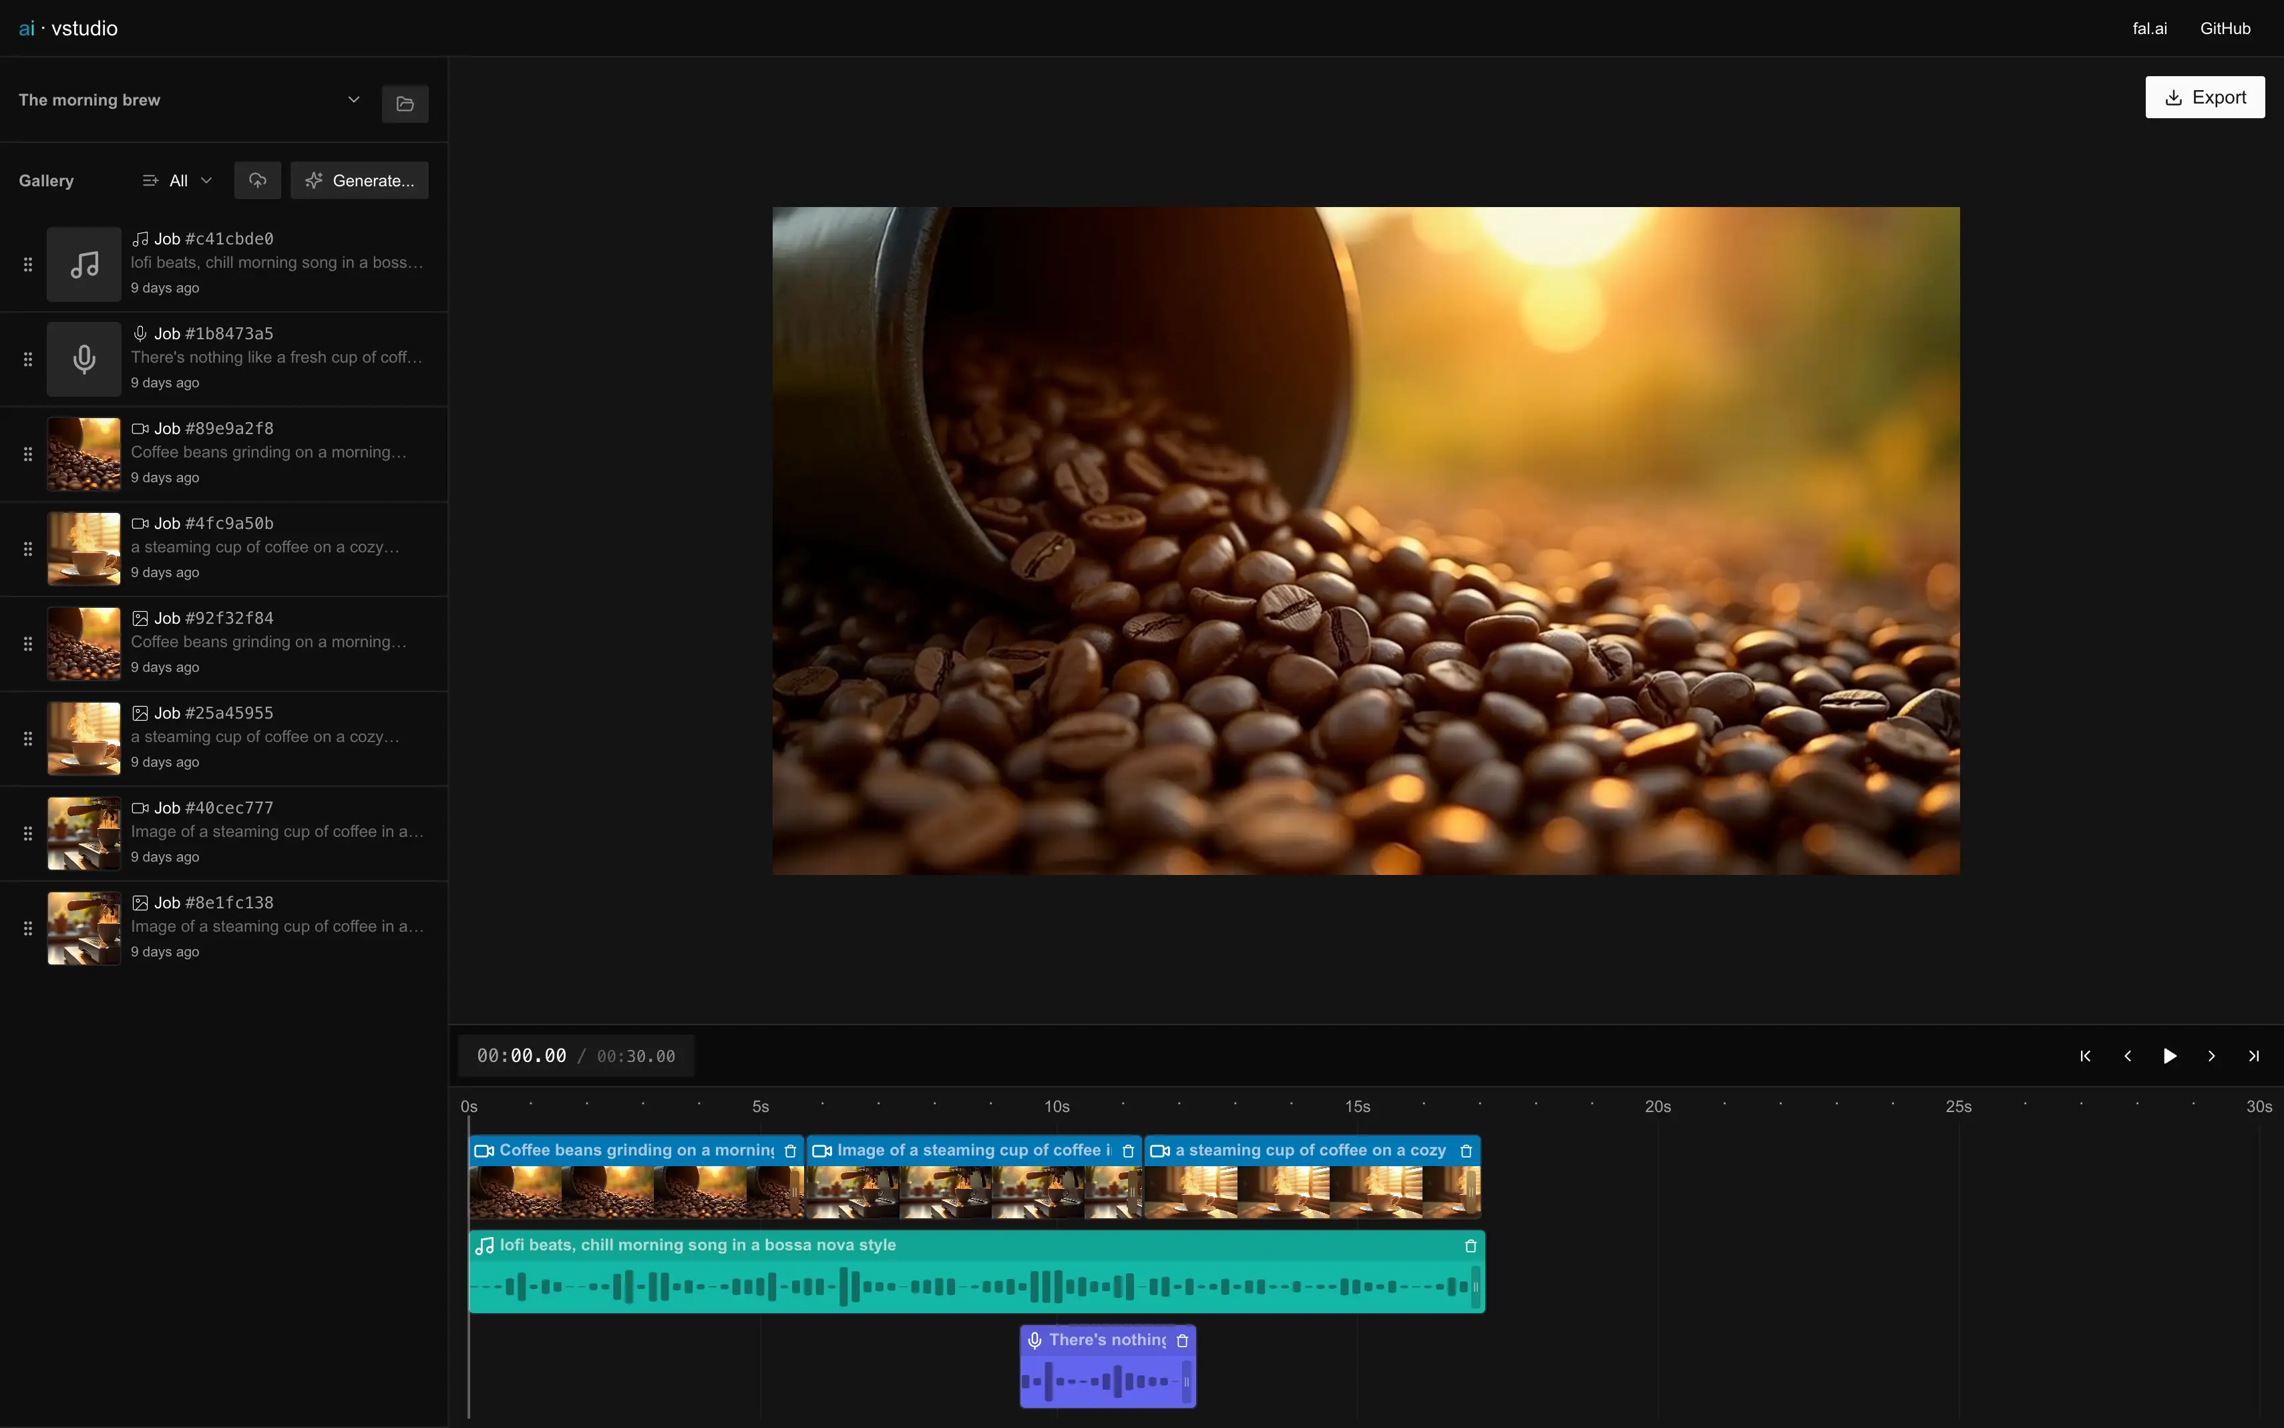Screen dimensions: 2284x1428
Task: Remove the 'There's nothing' voiceover clip from the timeline
Action: 1182,1340
